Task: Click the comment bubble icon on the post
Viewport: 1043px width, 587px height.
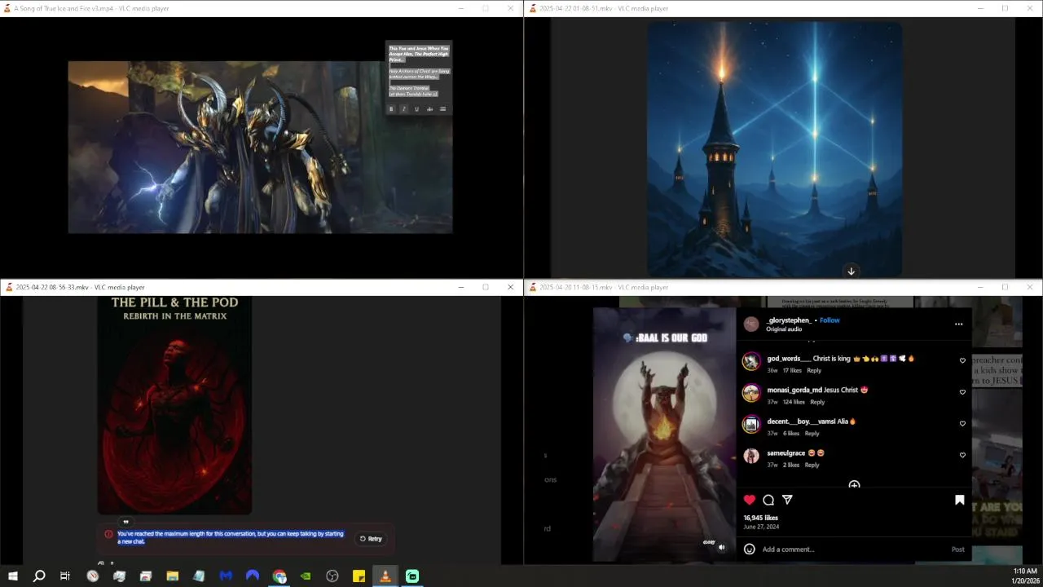Action: click(768, 500)
